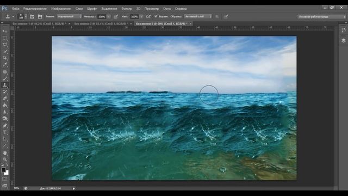Click the flow percentage field
Screen dimensions: 348x196
point(134,16)
